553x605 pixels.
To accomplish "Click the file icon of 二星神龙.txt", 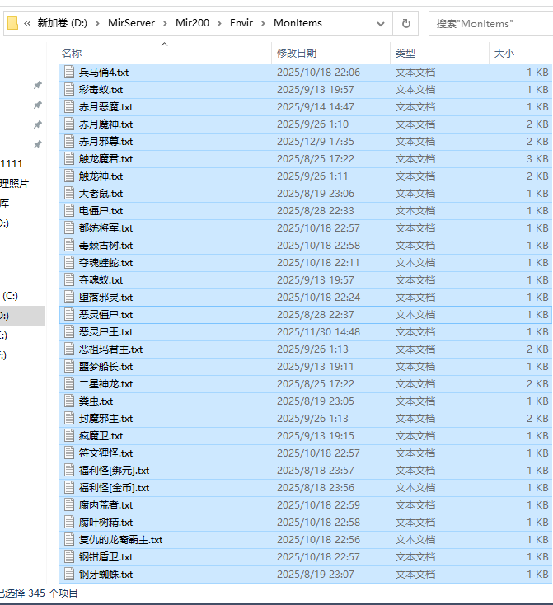I will [x=69, y=384].
